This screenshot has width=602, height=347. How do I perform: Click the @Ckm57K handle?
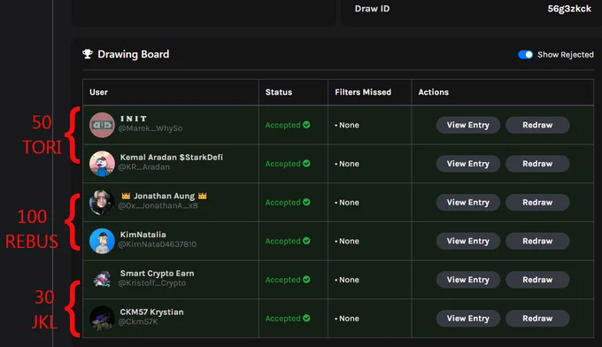138,321
